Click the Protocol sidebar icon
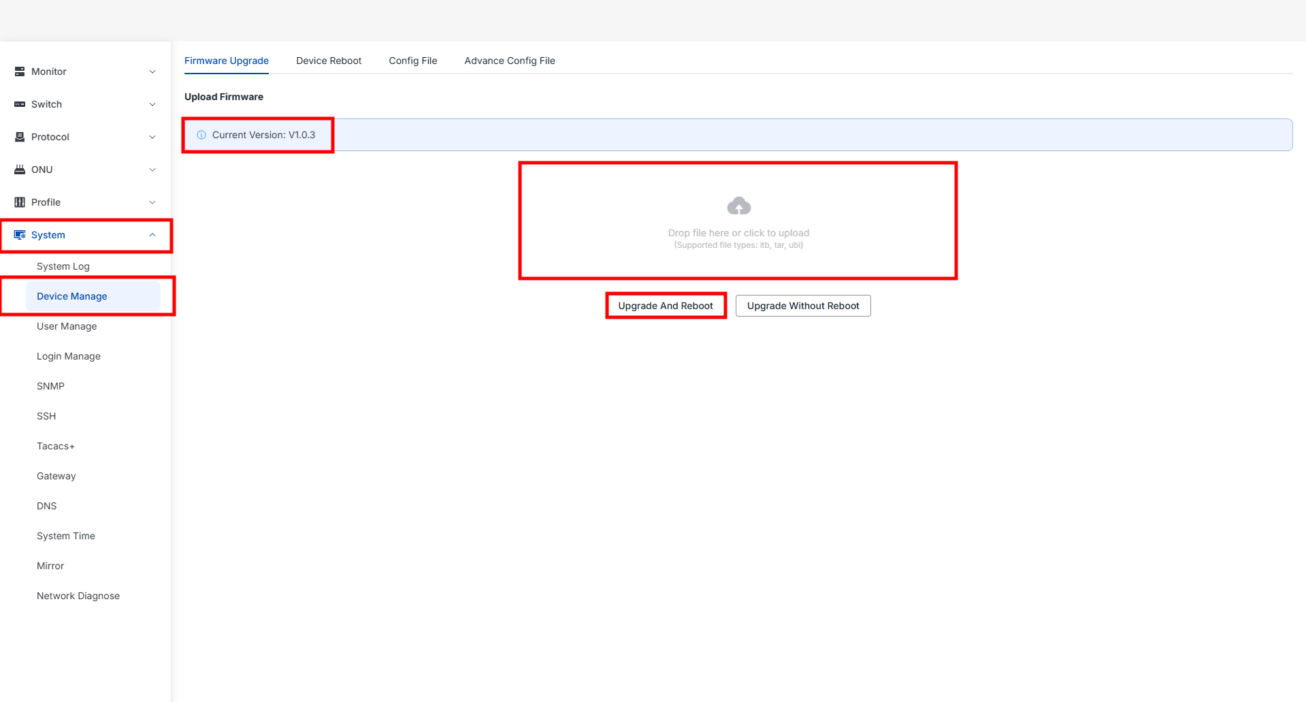This screenshot has width=1306, height=702. (20, 137)
